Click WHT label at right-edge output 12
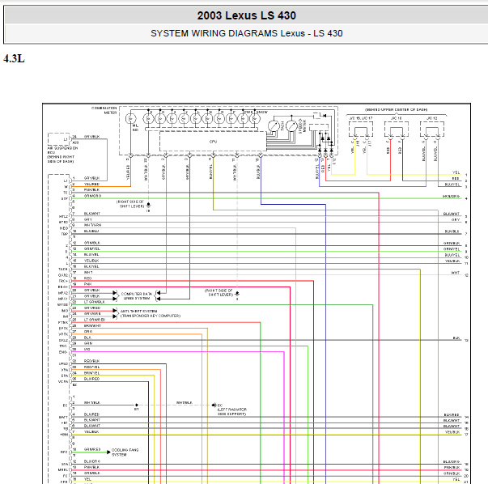This screenshot has height=484, width=488. (x=456, y=273)
